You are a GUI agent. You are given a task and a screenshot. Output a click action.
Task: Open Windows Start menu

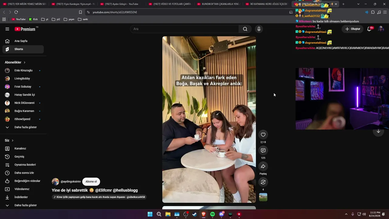pos(150,214)
